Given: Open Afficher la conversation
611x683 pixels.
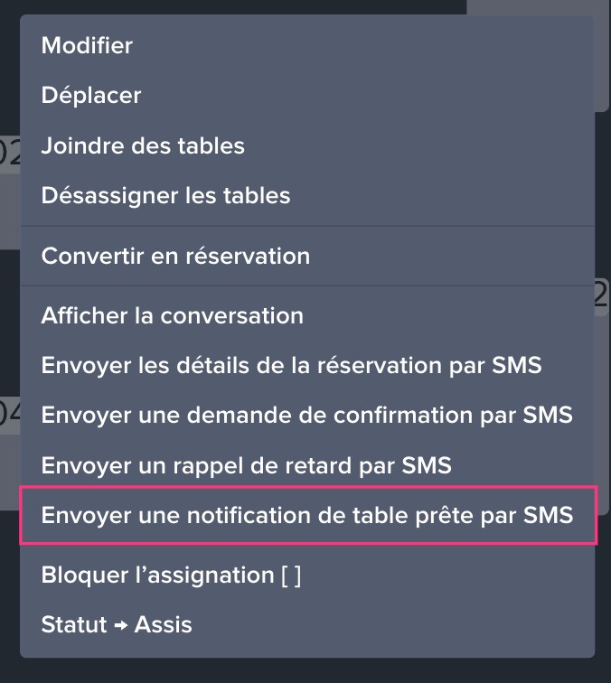Looking at the screenshot, I should [172, 316].
